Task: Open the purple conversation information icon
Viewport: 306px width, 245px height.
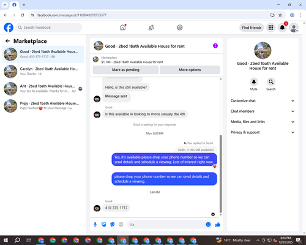Action: (215, 46)
